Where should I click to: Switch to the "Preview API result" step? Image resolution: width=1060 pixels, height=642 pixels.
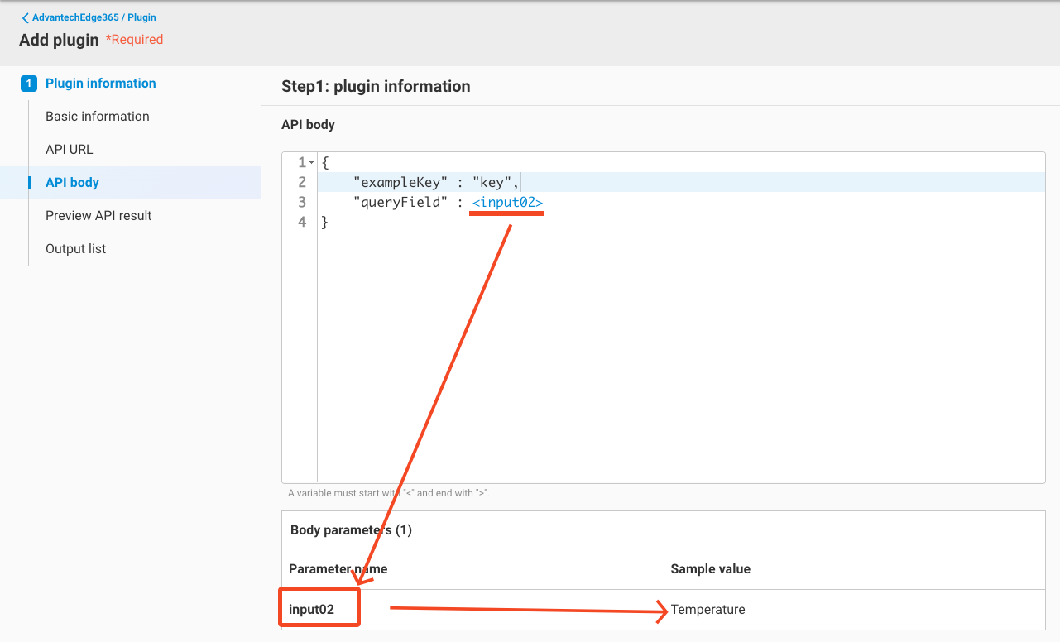pyautogui.click(x=98, y=215)
